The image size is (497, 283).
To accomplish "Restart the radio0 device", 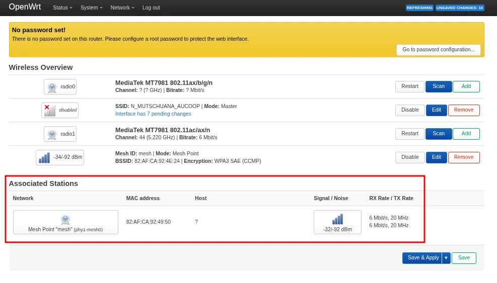I will pos(409,86).
